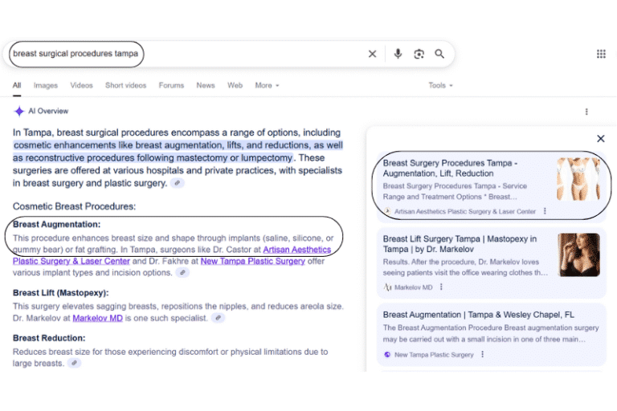Click the link chip after 'incision options.'

click(x=182, y=272)
